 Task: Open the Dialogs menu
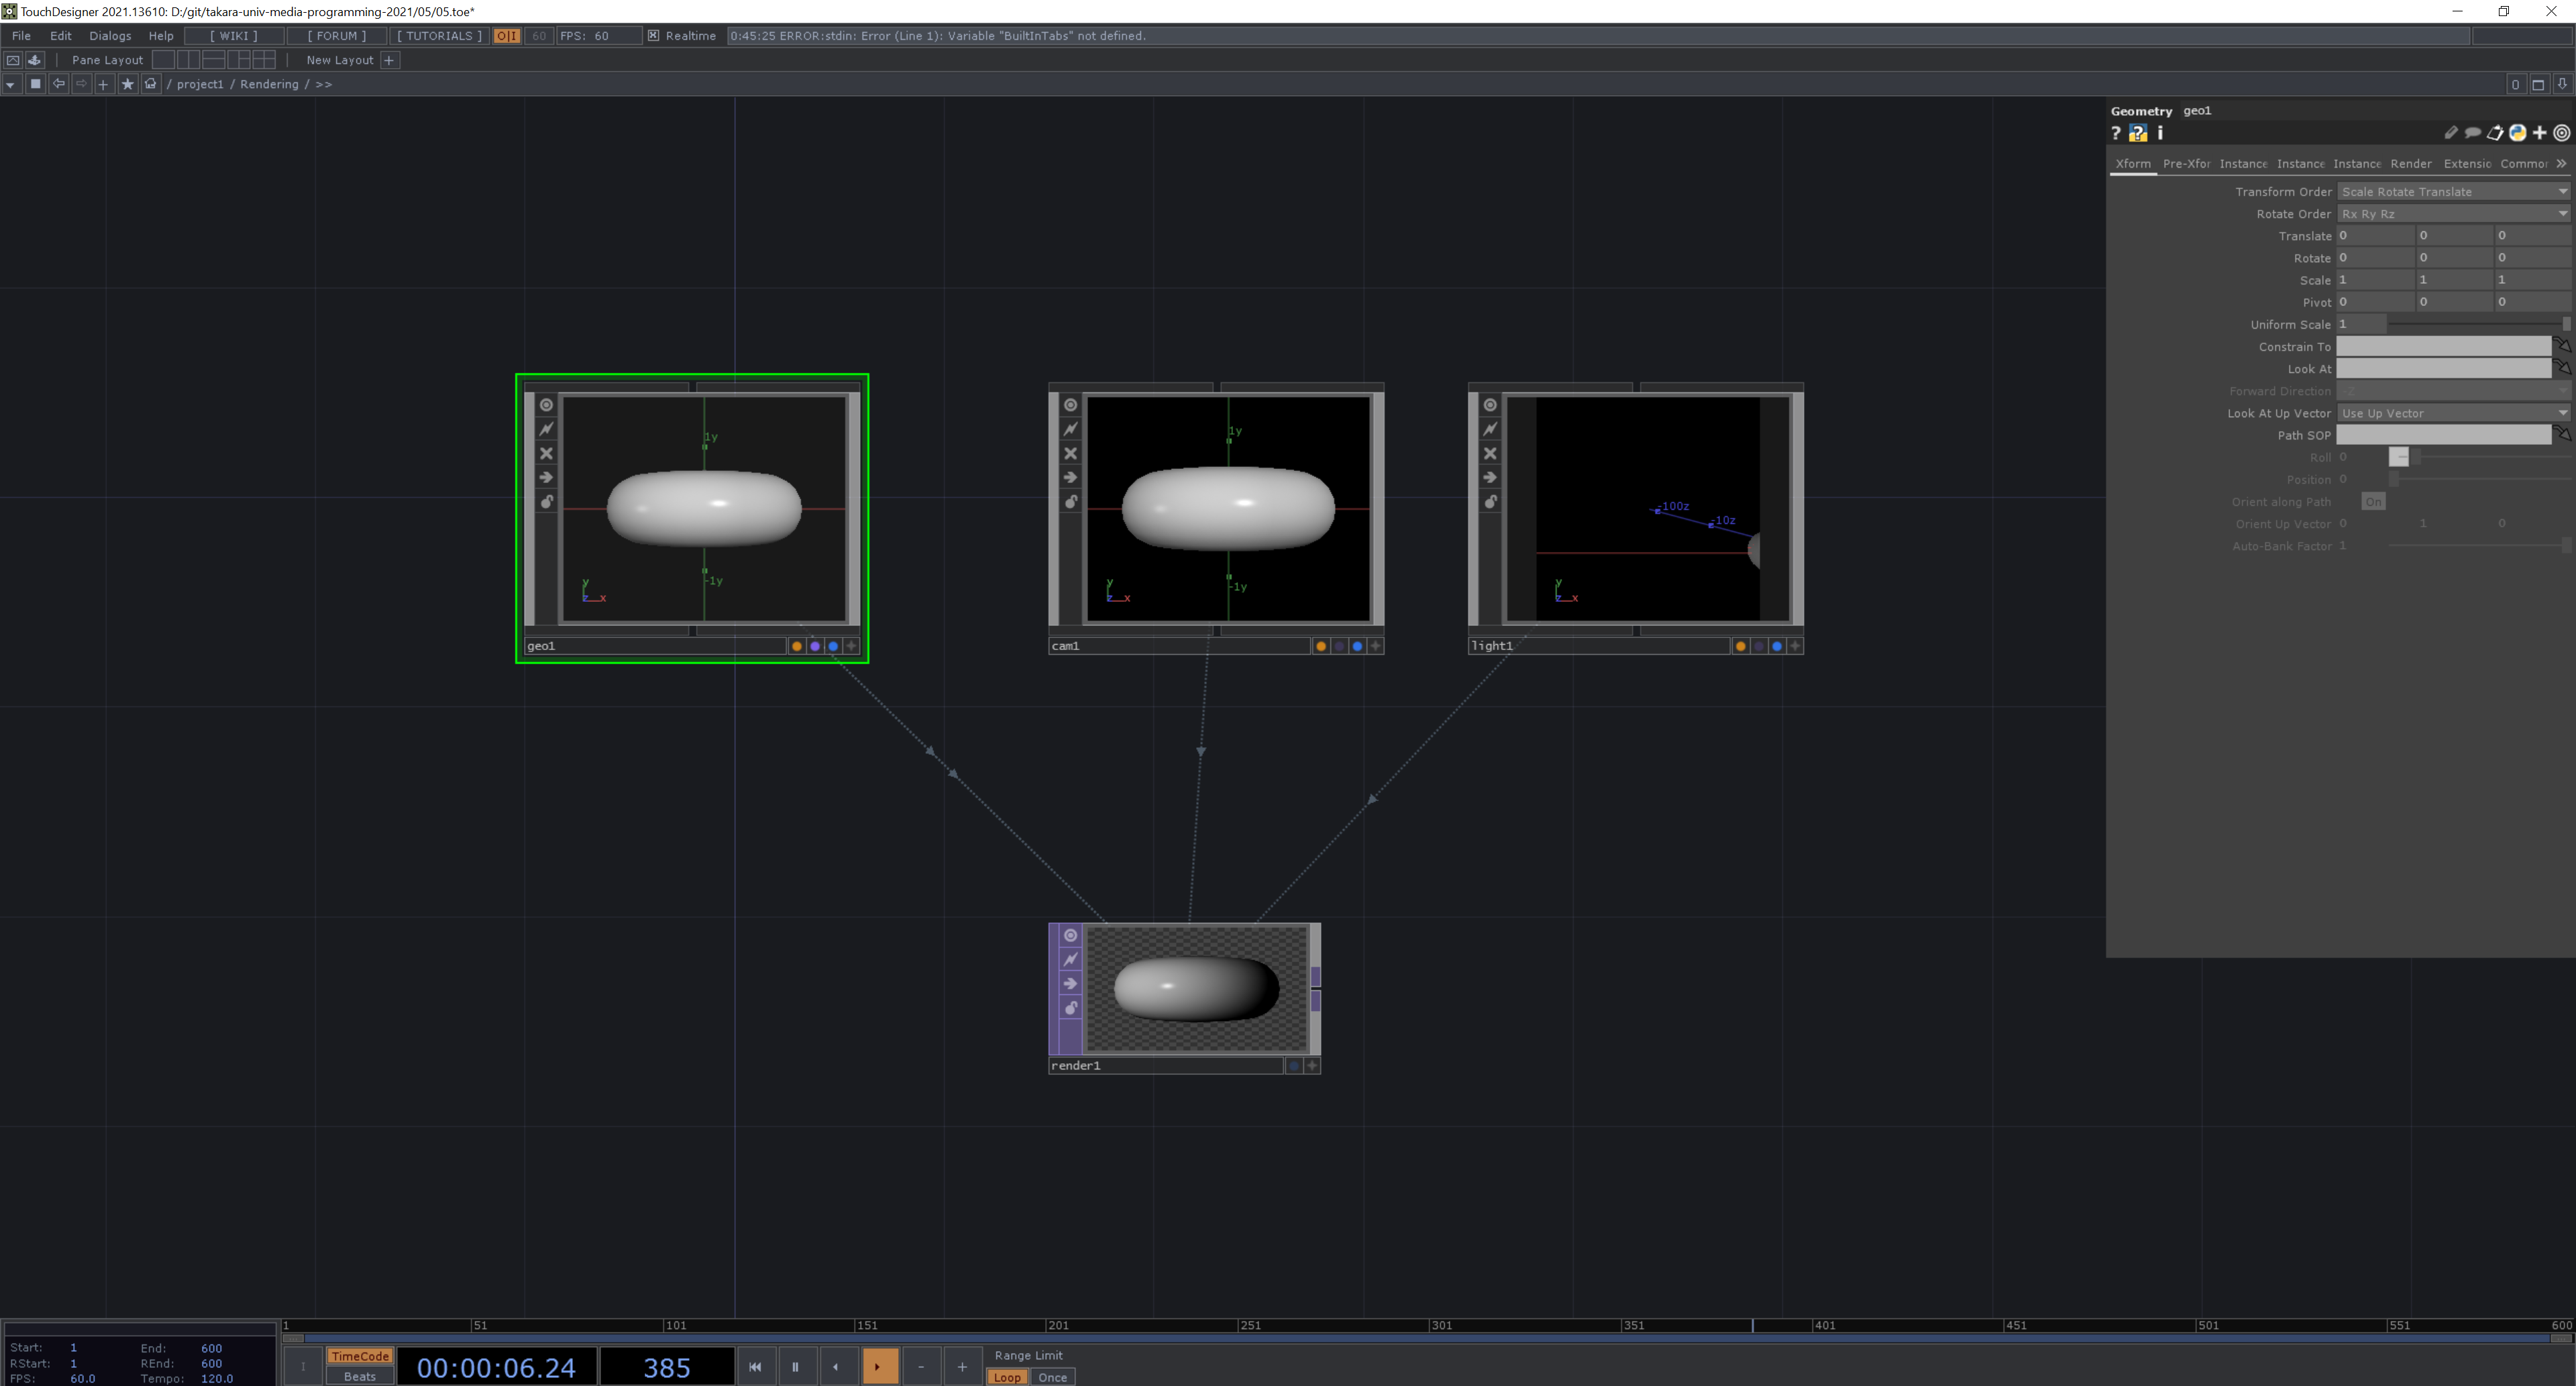click(110, 36)
